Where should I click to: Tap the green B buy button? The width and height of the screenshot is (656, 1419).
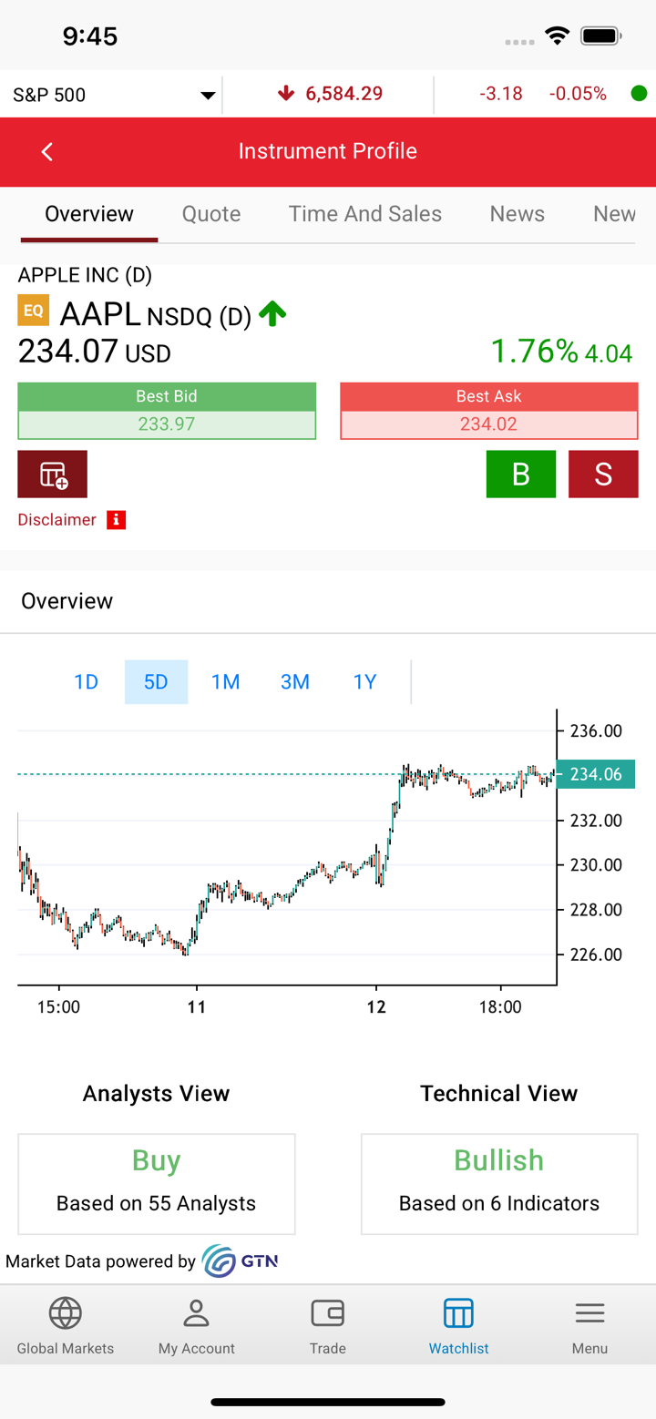coord(521,474)
